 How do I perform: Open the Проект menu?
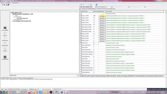(x=2, y=3)
